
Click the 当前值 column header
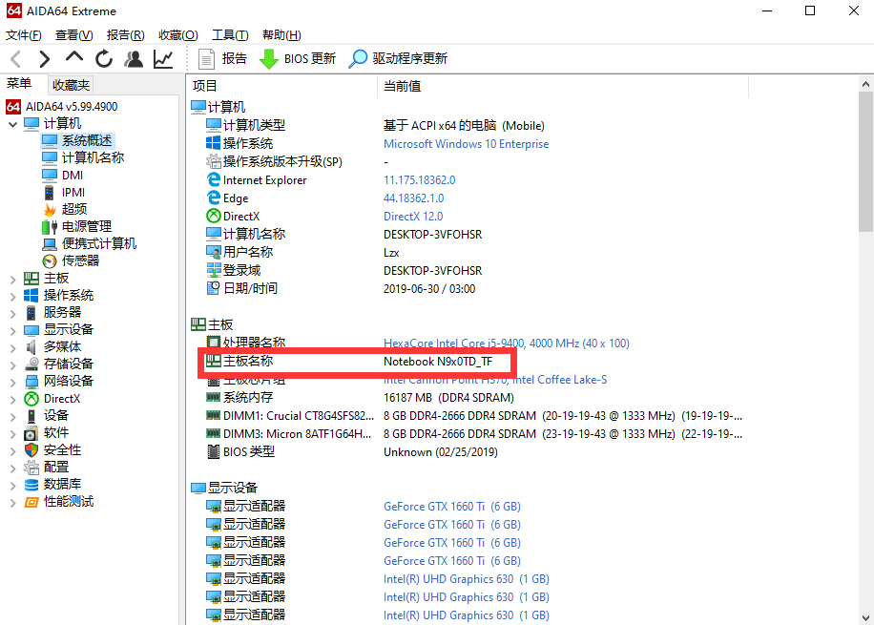[x=563, y=87]
